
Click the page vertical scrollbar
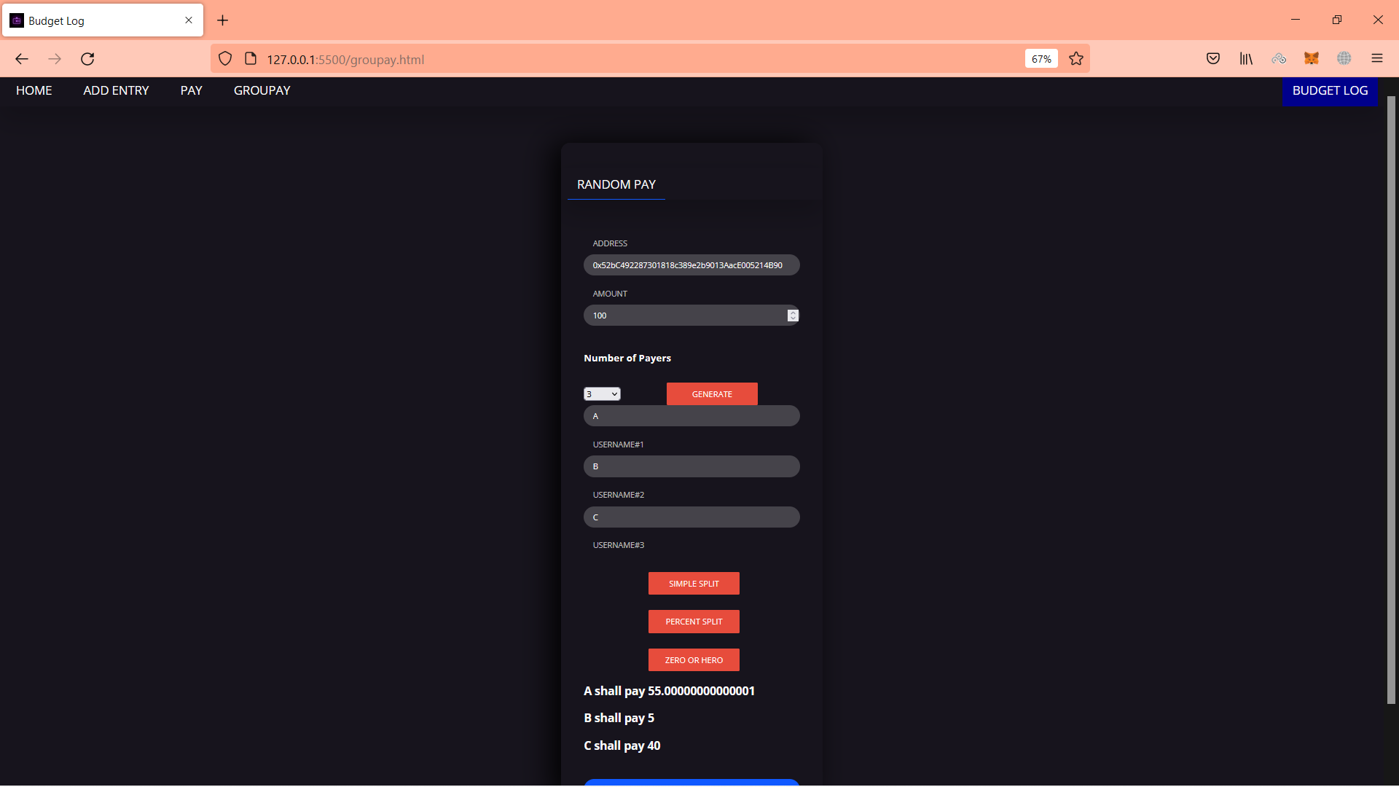[x=1391, y=401]
